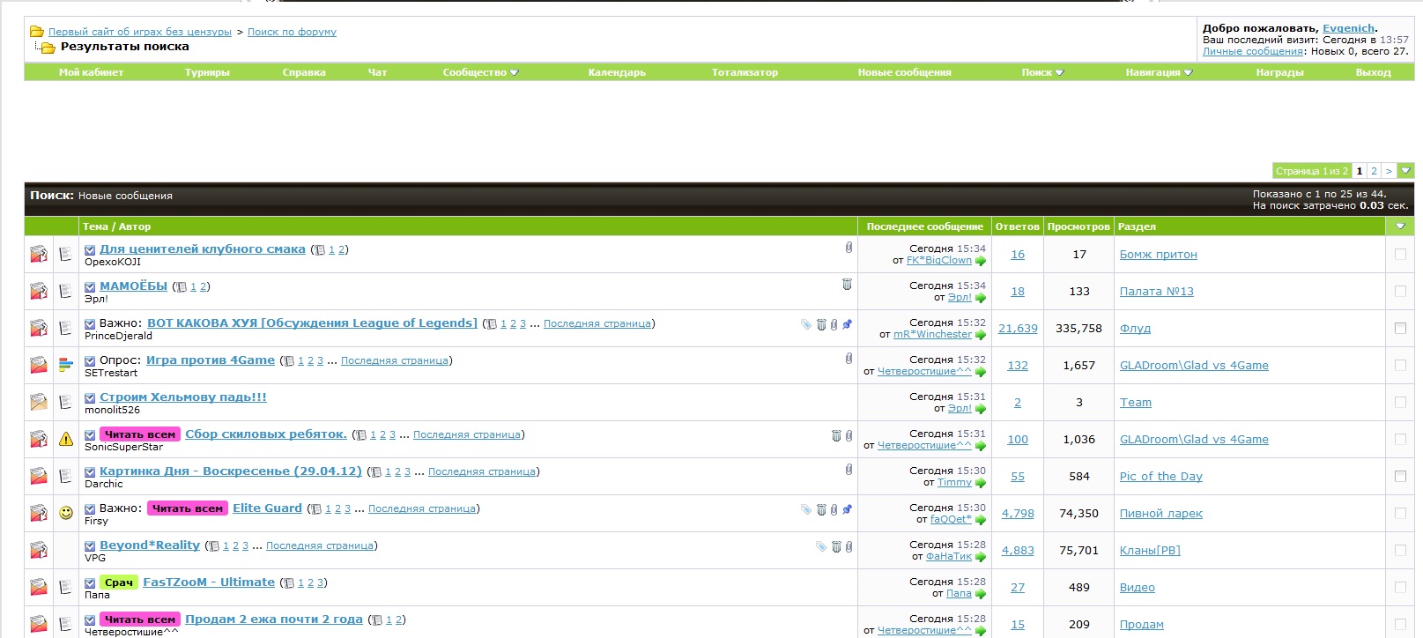Select the checkbox on the Флуд row

point(1400,328)
